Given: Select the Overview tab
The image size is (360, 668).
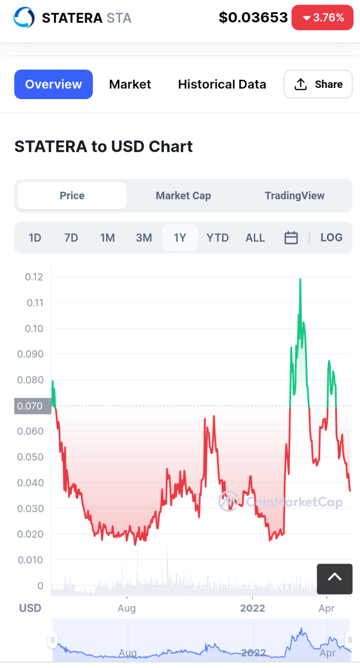Looking at the screenshot, I should coord(53,84).
